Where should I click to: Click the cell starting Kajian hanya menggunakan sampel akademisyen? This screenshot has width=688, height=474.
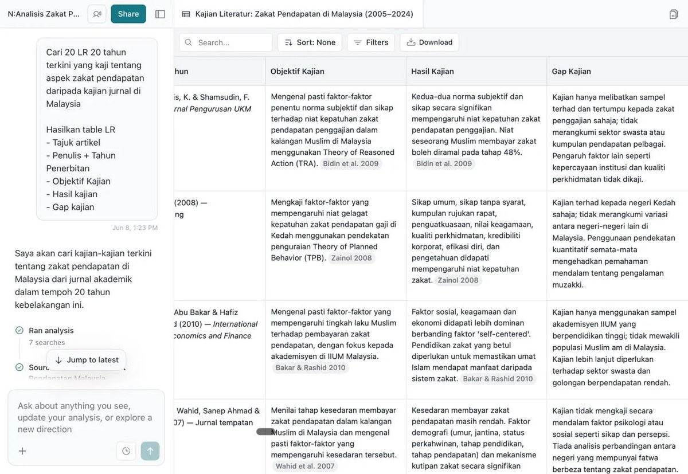pyautogui.click(x=617, y=350)
